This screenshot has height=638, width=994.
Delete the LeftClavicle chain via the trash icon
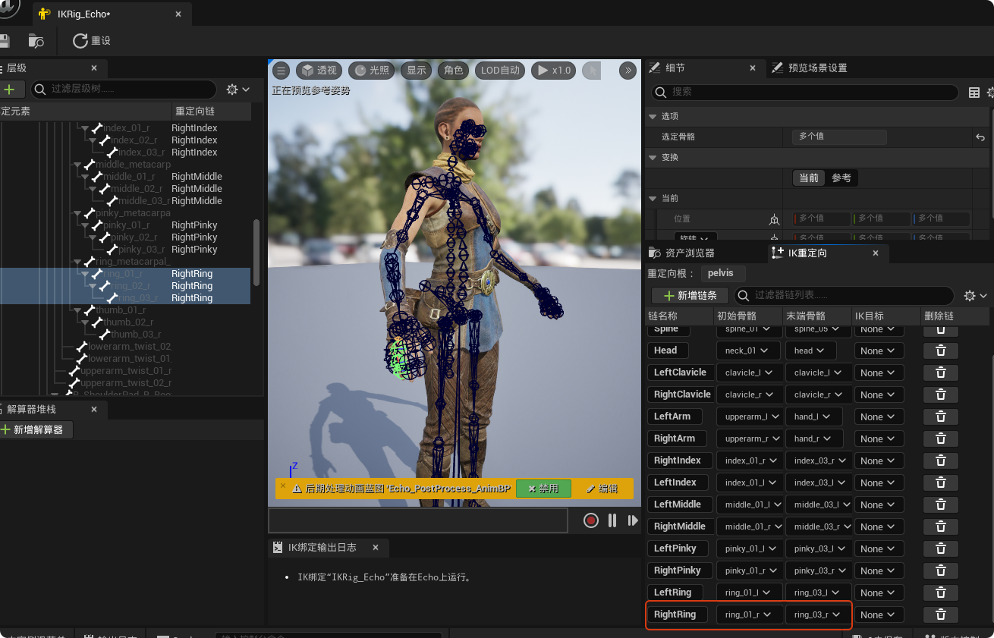click(x=941, y=372)
